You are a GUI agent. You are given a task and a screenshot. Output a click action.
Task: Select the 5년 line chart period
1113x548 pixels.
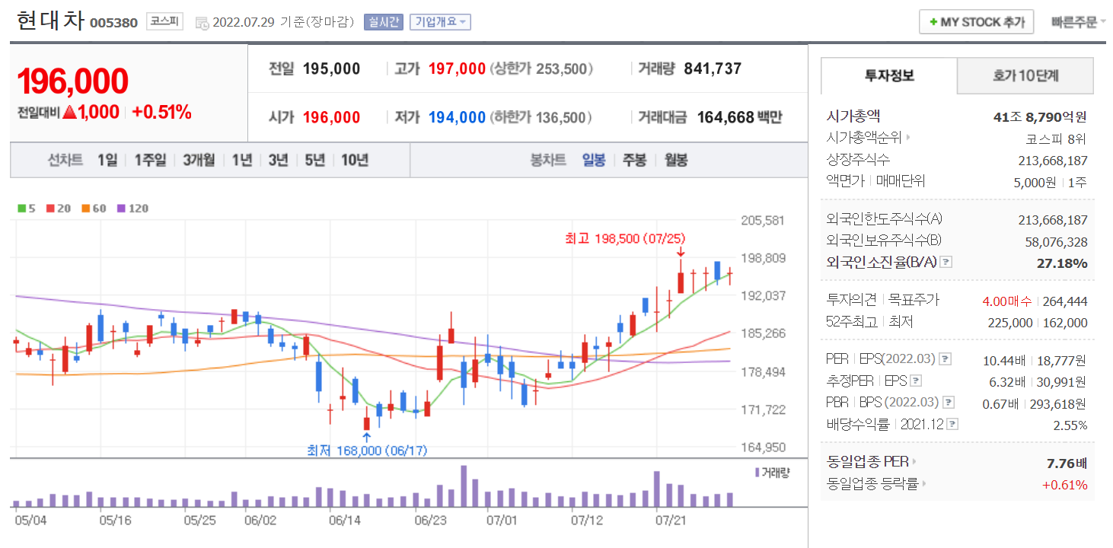(x=314, y=160)
